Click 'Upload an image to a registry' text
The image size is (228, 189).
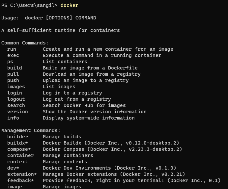point(86,80)
